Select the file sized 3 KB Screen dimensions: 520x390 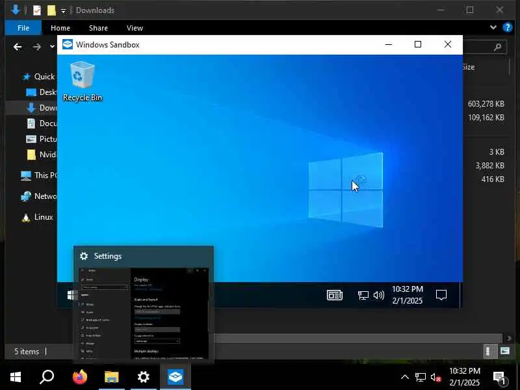pyautogui.click(x=497, y=152)
